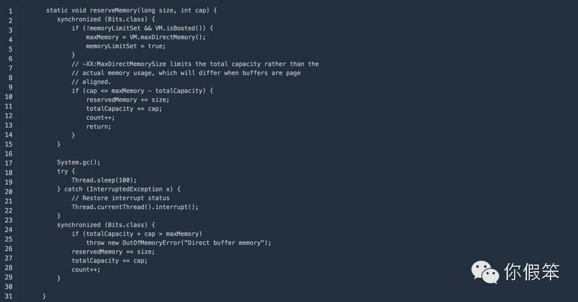Click the memoryLimitSet = true line

(x=125, y=46)
